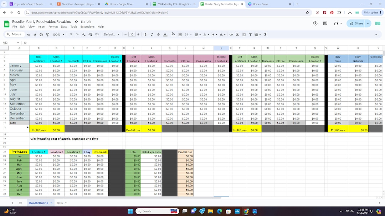Open the zoom level dropdown
Screen dimensions: 385x216
pyautogui.click(x=58, y=34)
